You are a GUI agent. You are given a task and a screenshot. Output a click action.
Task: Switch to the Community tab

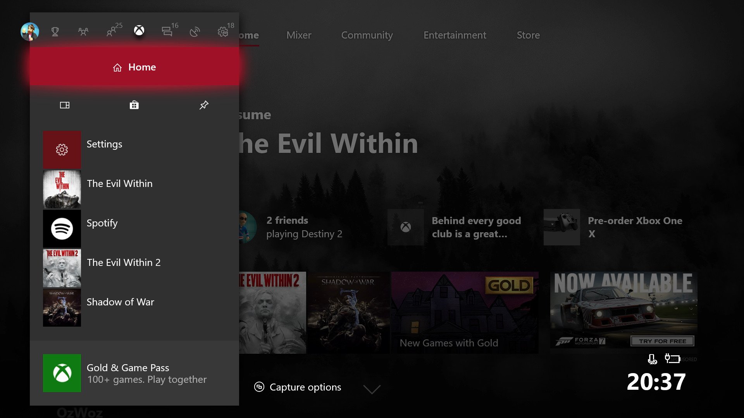[367, 35]
